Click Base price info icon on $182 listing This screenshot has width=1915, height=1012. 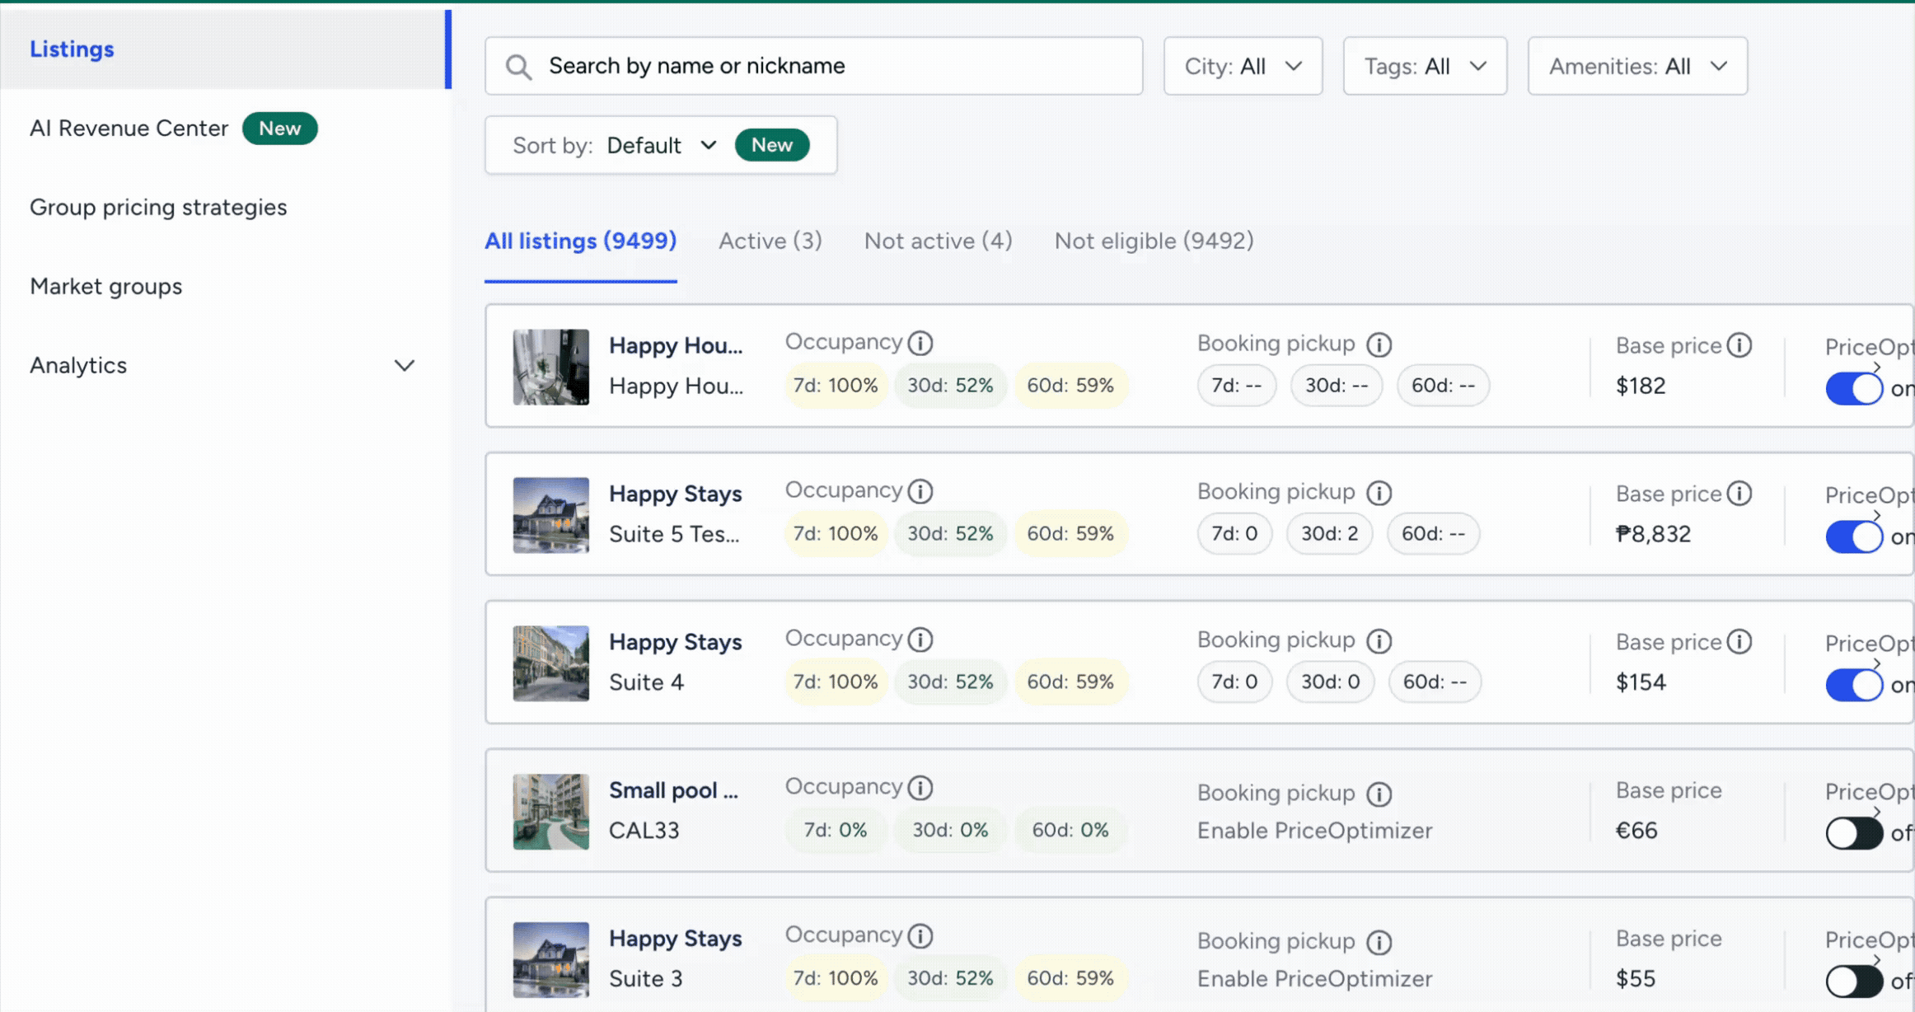(1739, 345)
